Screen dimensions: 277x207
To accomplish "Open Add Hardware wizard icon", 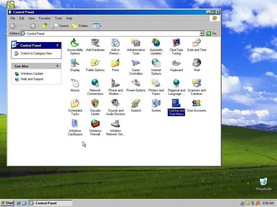I will point(95,43).
